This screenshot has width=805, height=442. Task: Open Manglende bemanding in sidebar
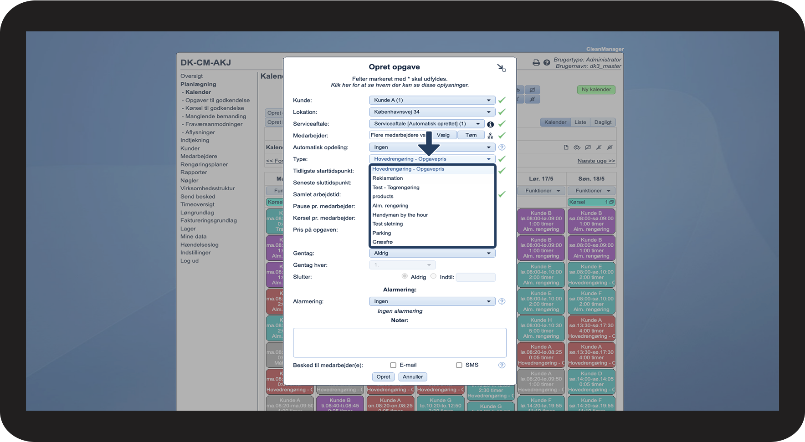point(215,117)
